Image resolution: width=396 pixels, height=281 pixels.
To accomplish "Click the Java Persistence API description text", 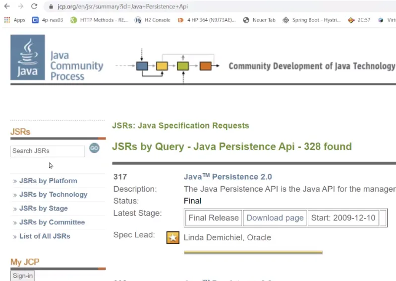I will [x=289, y=189].
